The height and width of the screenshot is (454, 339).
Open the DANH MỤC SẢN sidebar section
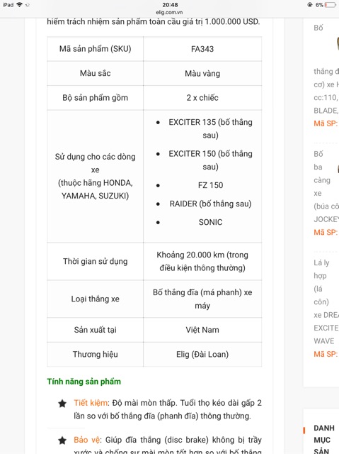pos(324,440)
